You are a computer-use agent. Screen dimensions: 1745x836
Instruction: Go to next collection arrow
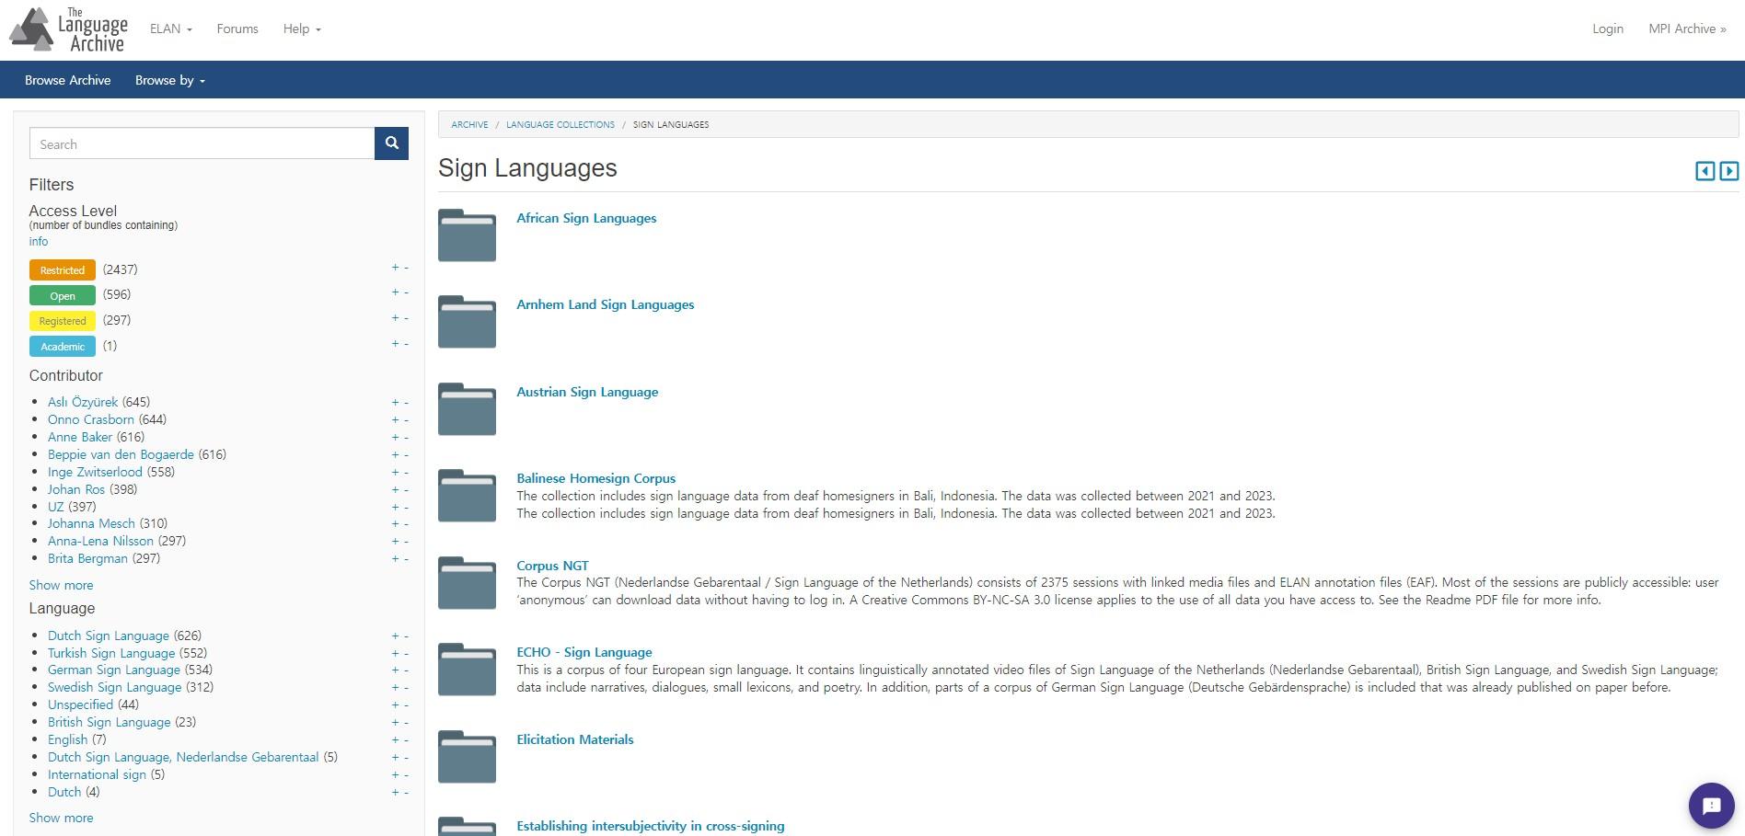tap(1729, 171)
